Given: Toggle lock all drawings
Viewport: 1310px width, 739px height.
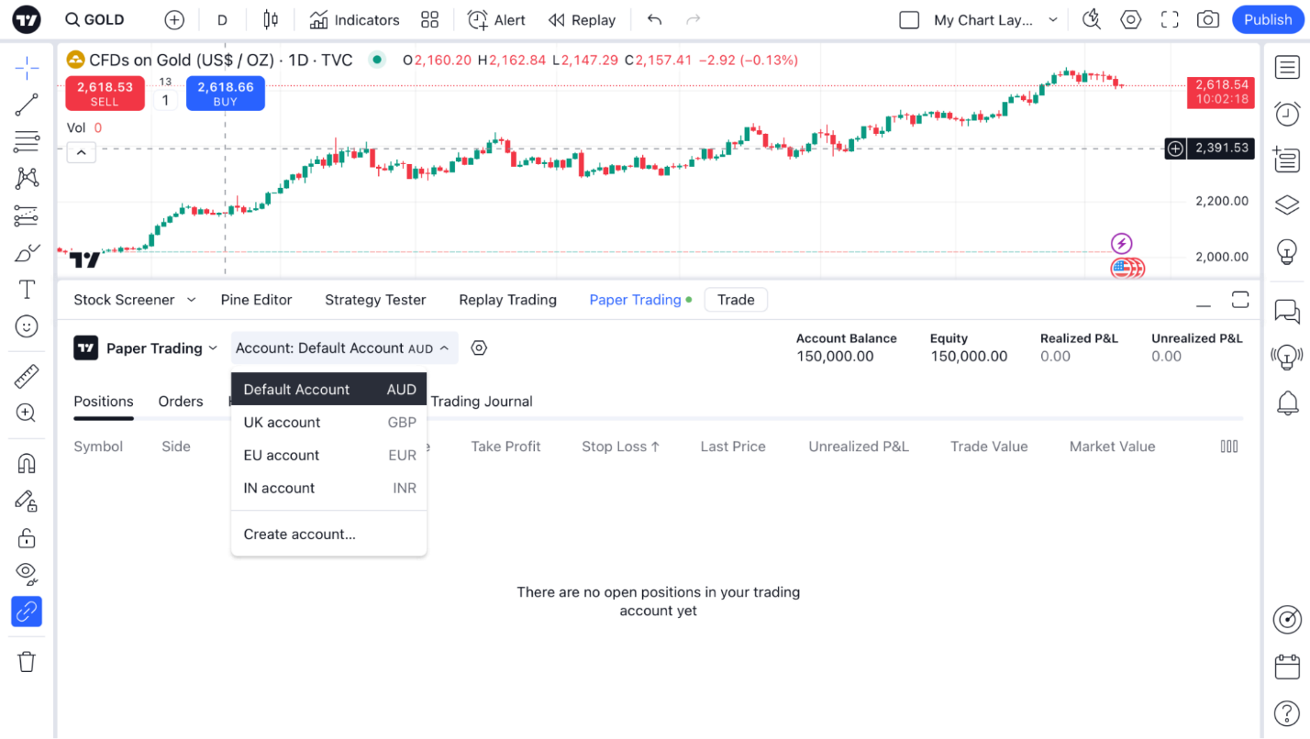Looking at the screenshot, I should pyautogui.click(x=27, y=537).
